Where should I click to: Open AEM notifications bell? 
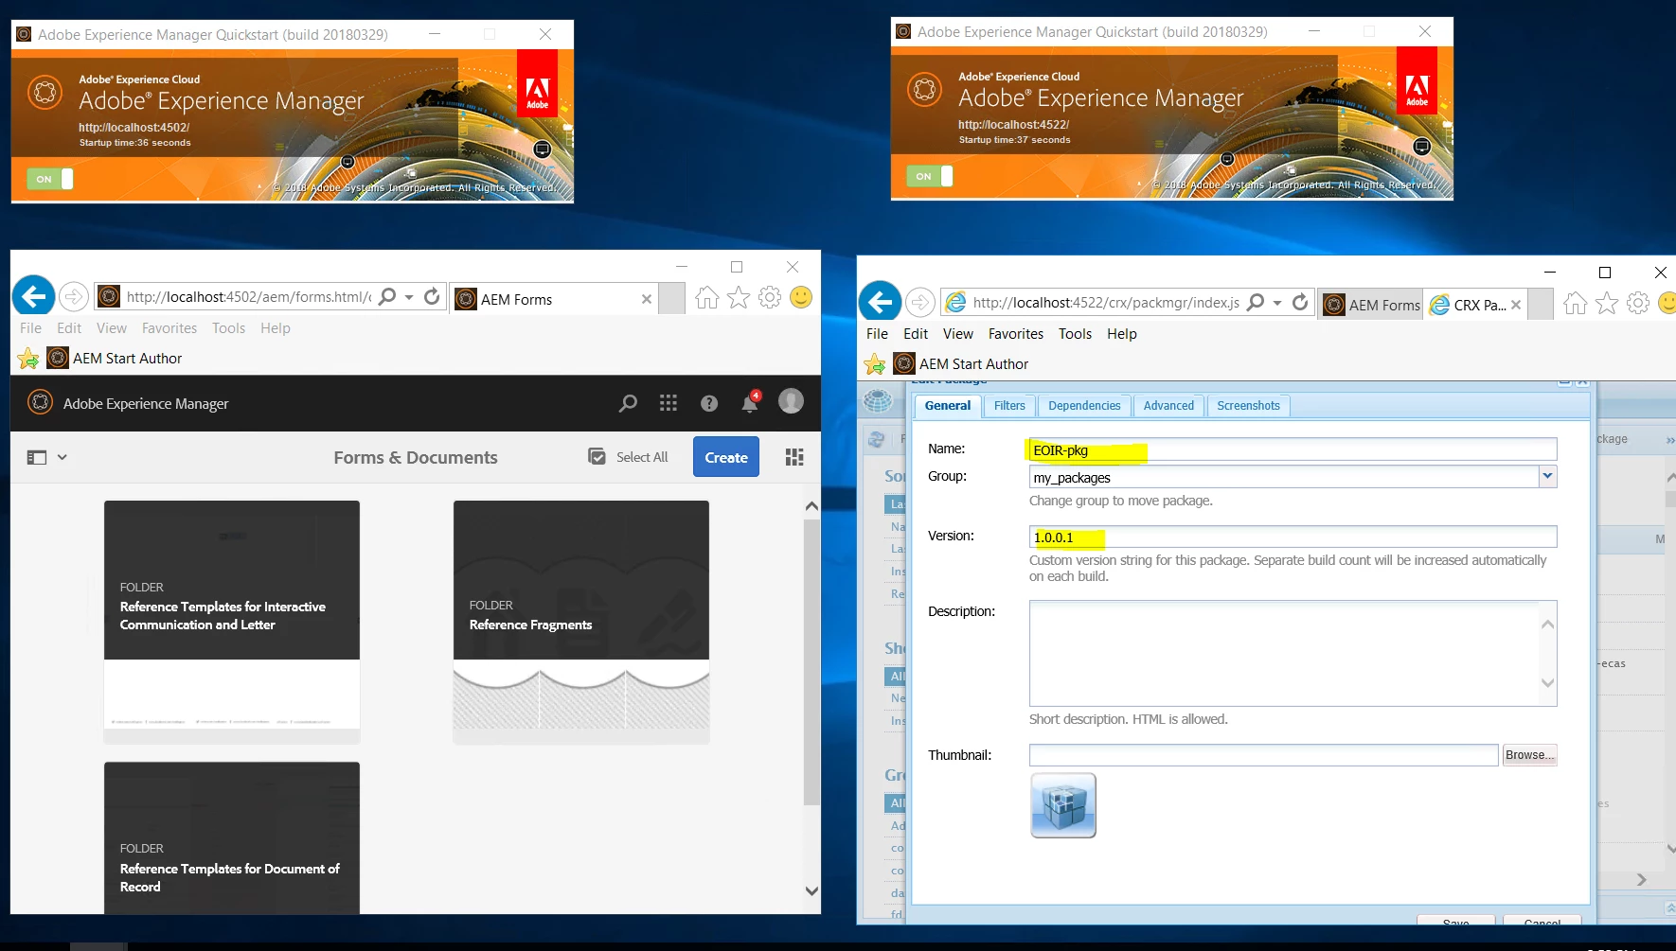[x=750, y=403]
